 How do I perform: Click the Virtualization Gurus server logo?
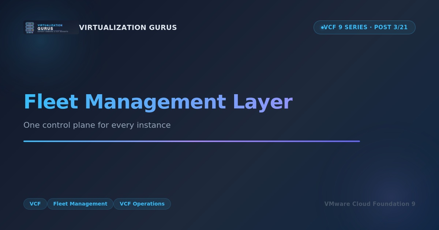(51, 27)
